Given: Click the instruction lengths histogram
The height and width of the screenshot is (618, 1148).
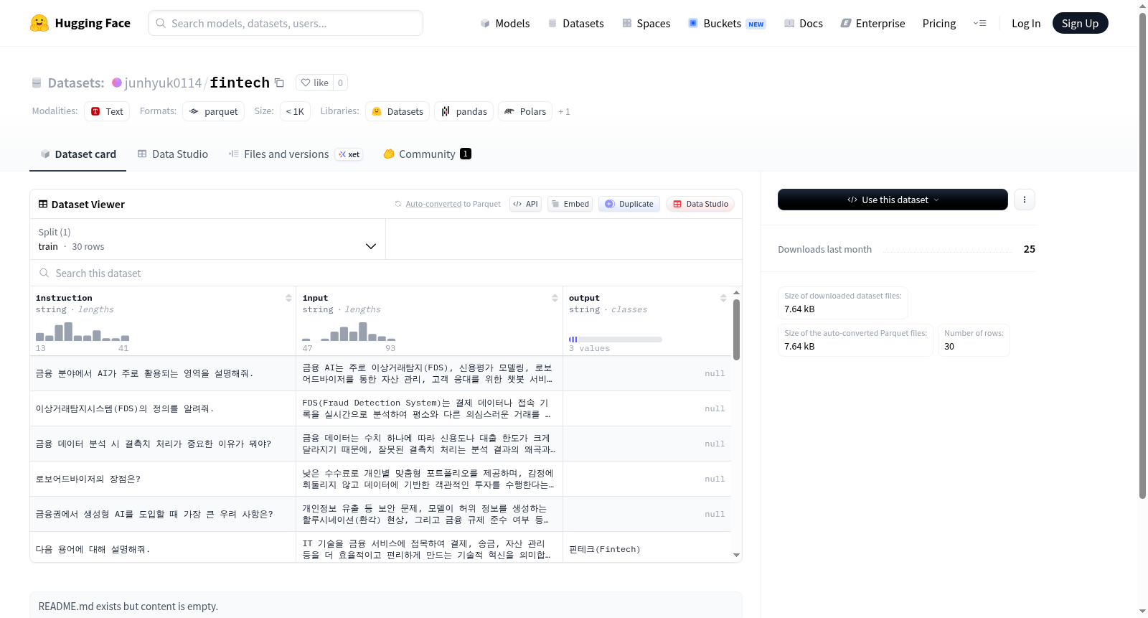Looking at the screenshot, I should pos(83,331).
